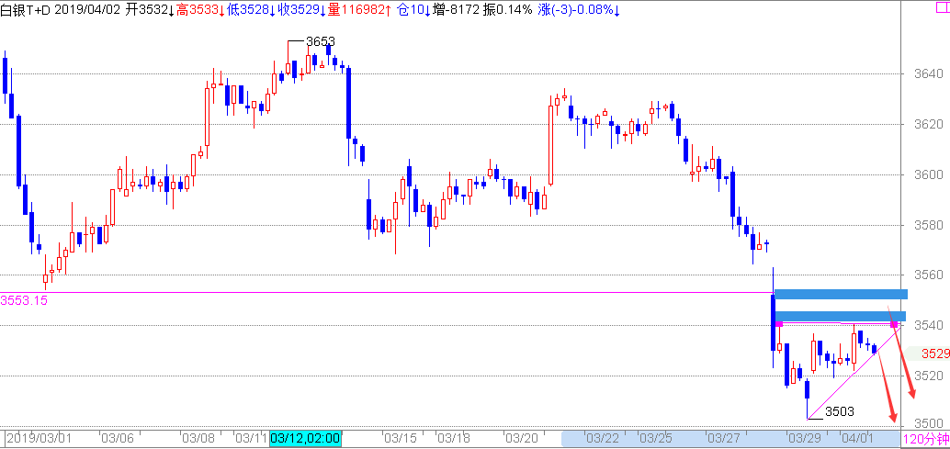
Task: Click the 增-8172 change value
Action: click(x=456, y=10)
